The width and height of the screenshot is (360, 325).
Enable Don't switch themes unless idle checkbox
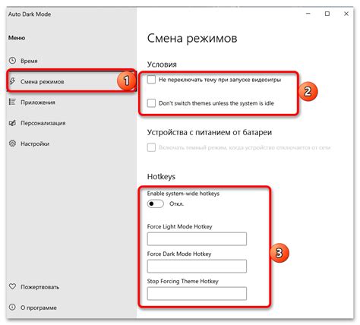(x=151, y=103)
